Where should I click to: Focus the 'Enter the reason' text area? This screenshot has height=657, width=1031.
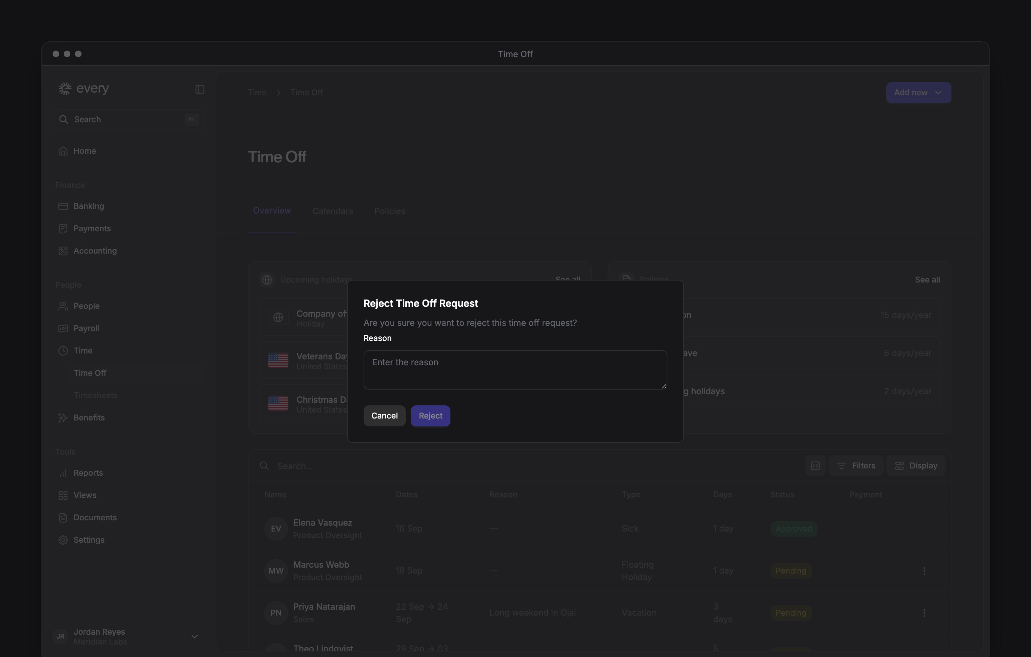[x=515, y=370]
